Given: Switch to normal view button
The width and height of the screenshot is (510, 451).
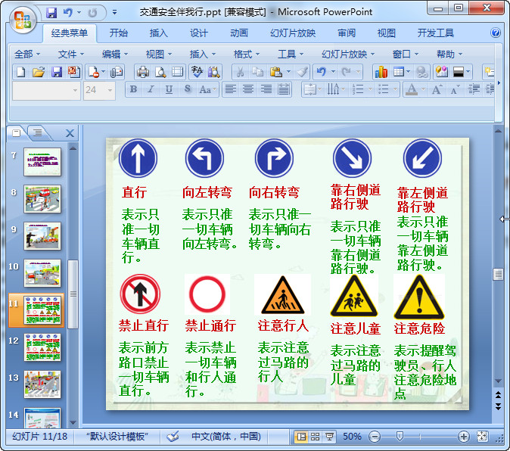Looking at the screenshot, I should click(x=301, y=437).
